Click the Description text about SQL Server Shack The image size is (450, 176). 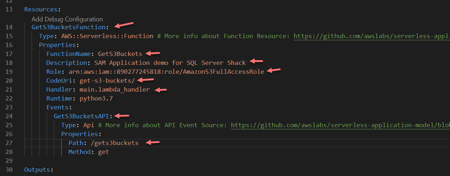click(x=167, y=63)
